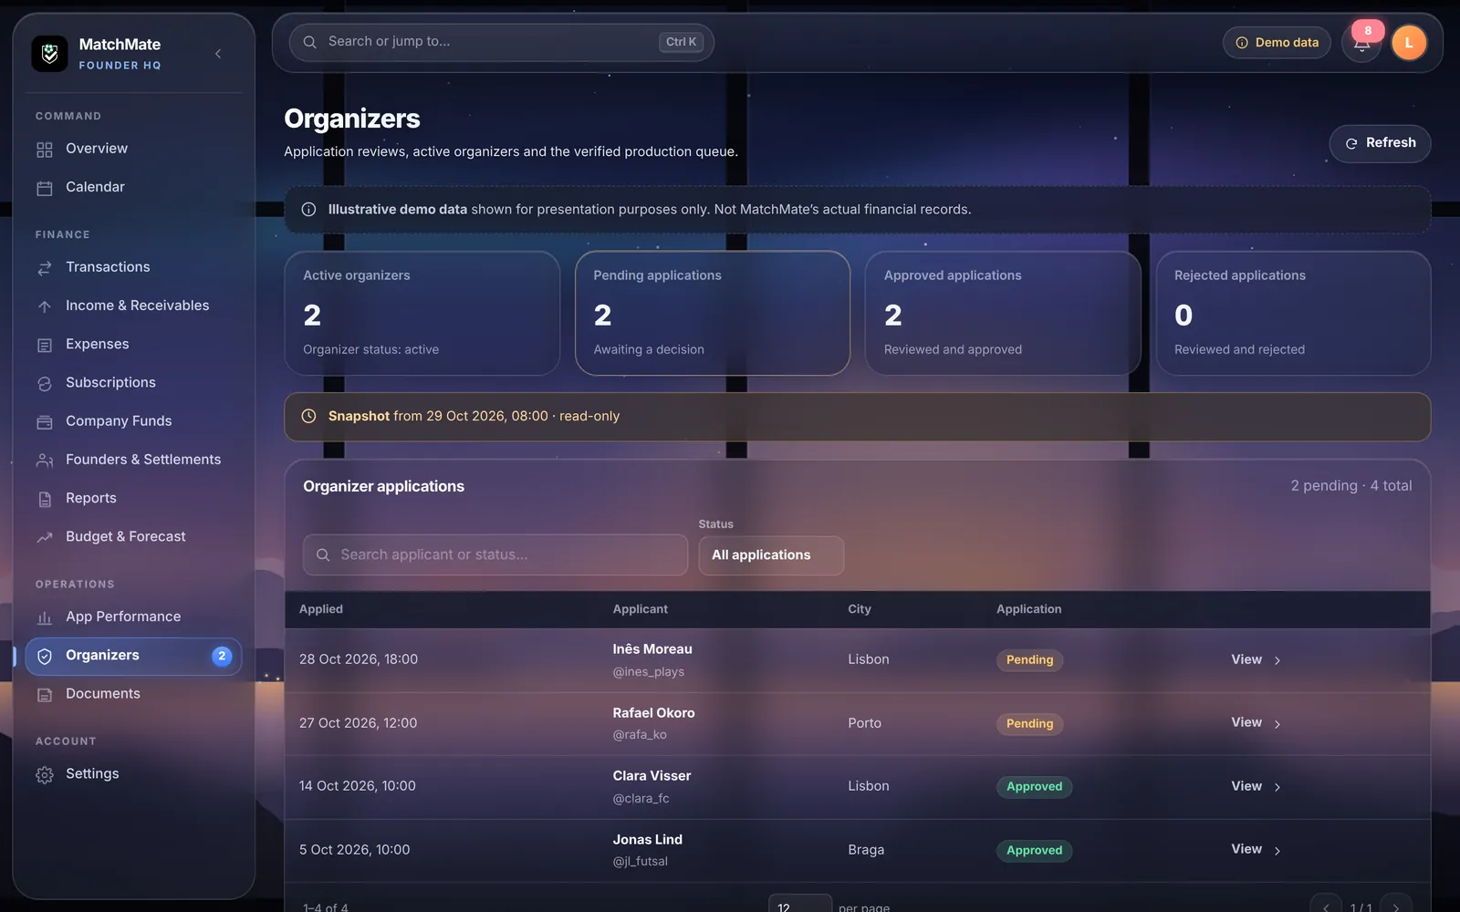Open Clara Visser application chevron
1460x912 pixels.
pyautogui.click(x=1277, y=787)
